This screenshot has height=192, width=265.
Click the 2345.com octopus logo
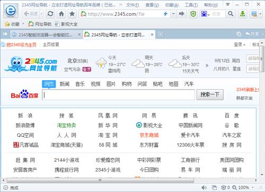[31, 64]
